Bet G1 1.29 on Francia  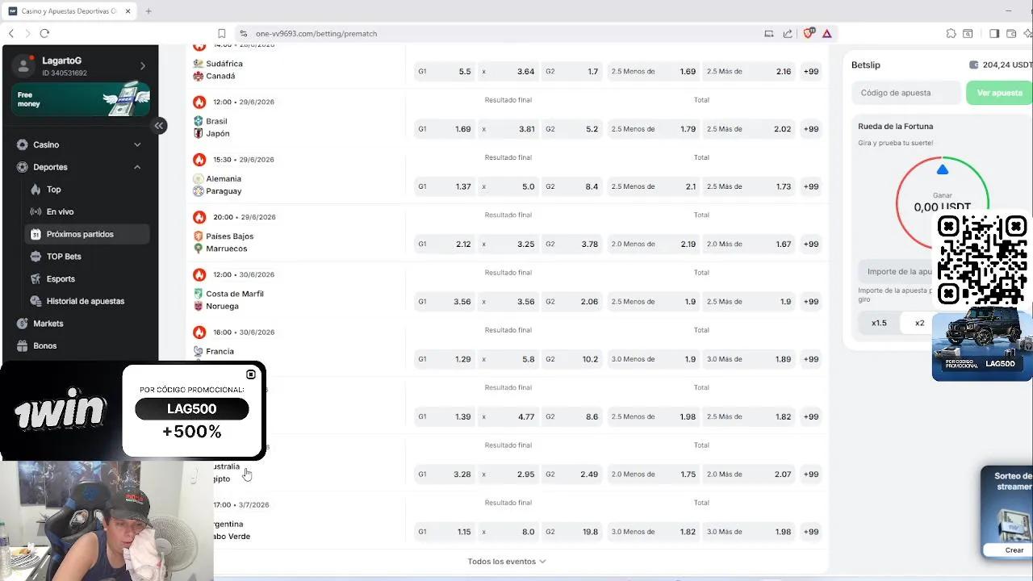click(444, 359)
